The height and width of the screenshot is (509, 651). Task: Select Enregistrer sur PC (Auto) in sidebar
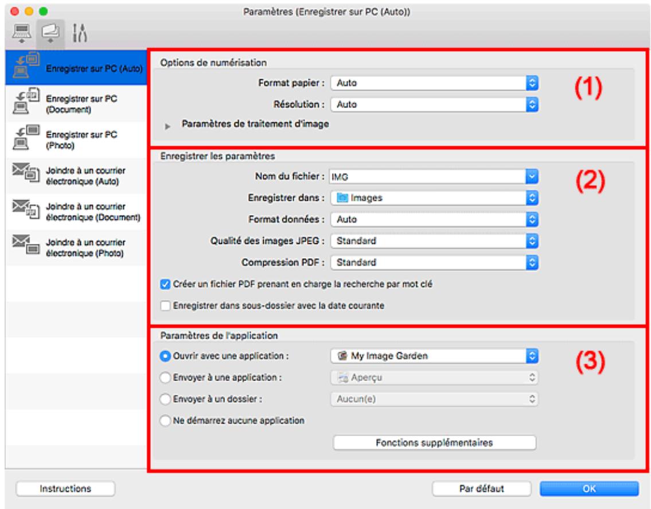[x=76, y=67]
